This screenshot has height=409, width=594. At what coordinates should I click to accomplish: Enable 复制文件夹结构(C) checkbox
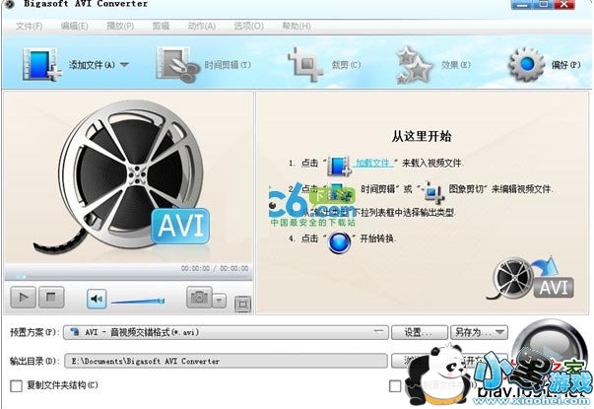(x=16, y=386)
